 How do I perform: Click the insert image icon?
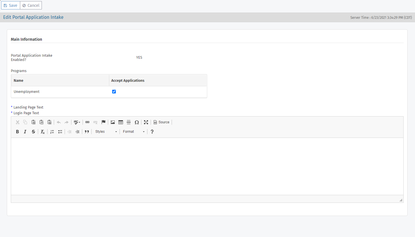tap(113, 122)
